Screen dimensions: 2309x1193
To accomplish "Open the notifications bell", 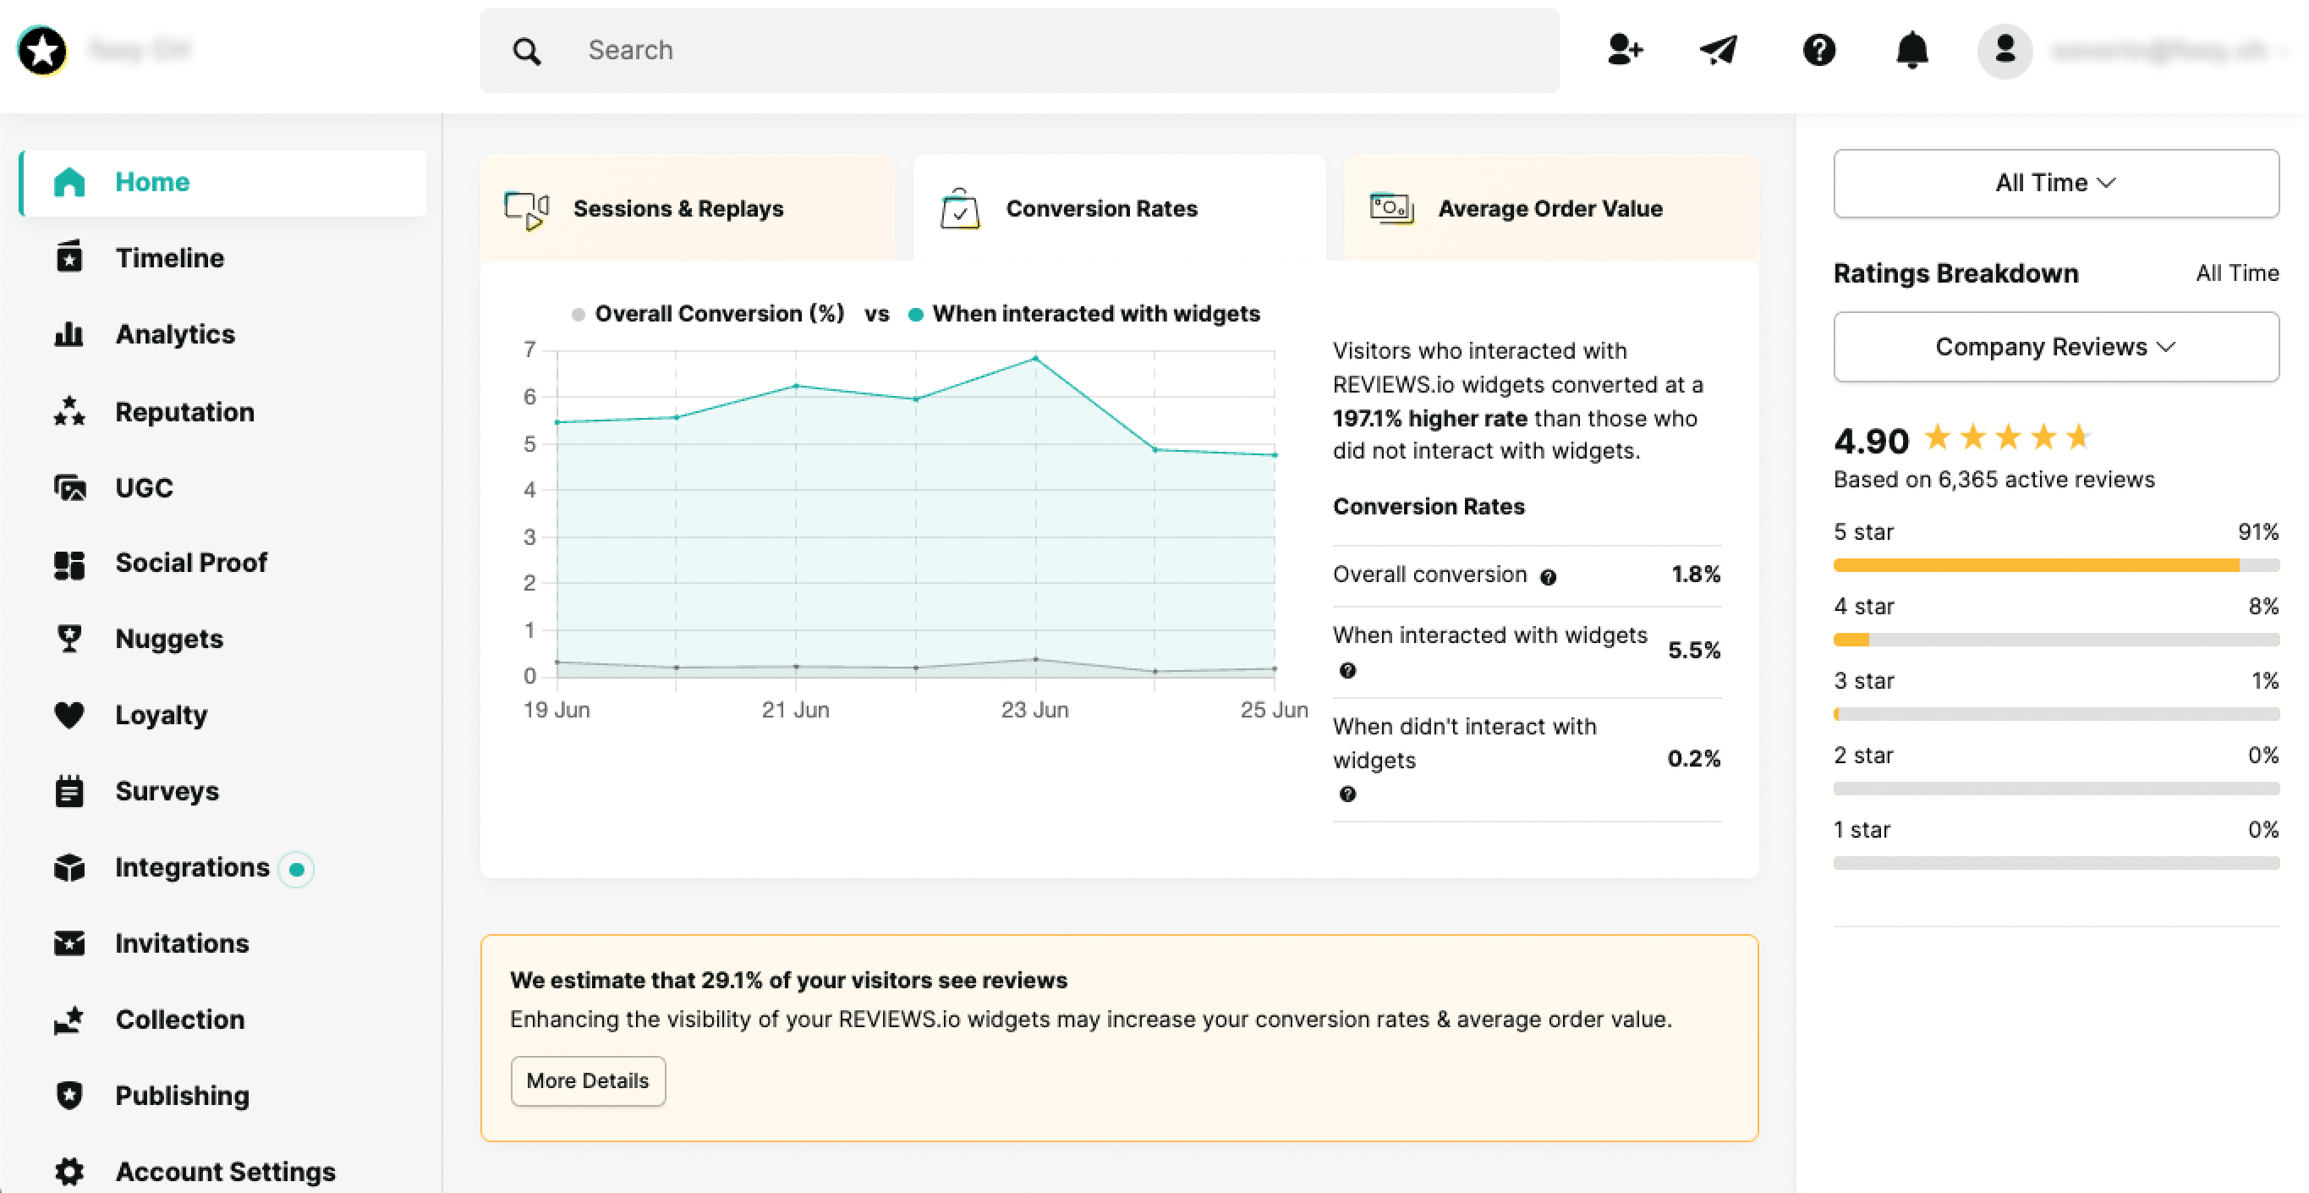I will point(1912,50).
